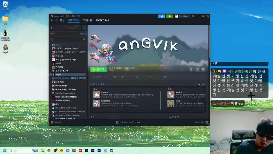Select Ori and the Will of the Wisps
This screenshot has width=273, height=154.
(x=68, y=116)
